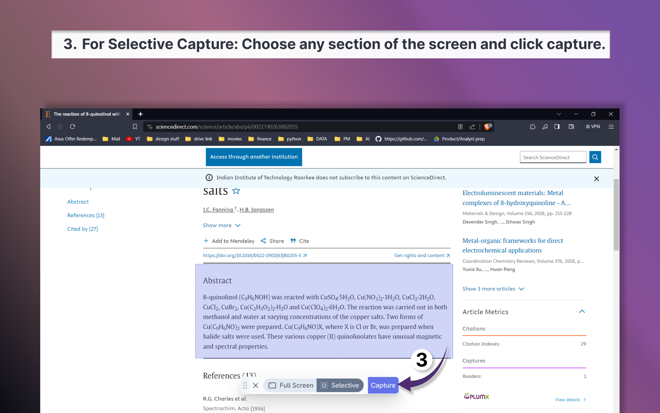Bookmark this page with bookmark icon
660x413 pixels.
pyautogui.click(x=135, y=126)
